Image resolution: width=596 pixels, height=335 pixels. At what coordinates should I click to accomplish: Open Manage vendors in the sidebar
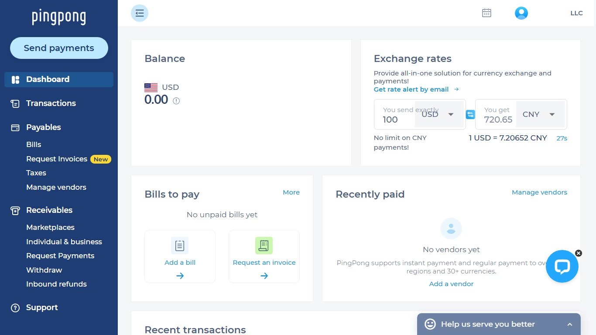click(56, 187)
